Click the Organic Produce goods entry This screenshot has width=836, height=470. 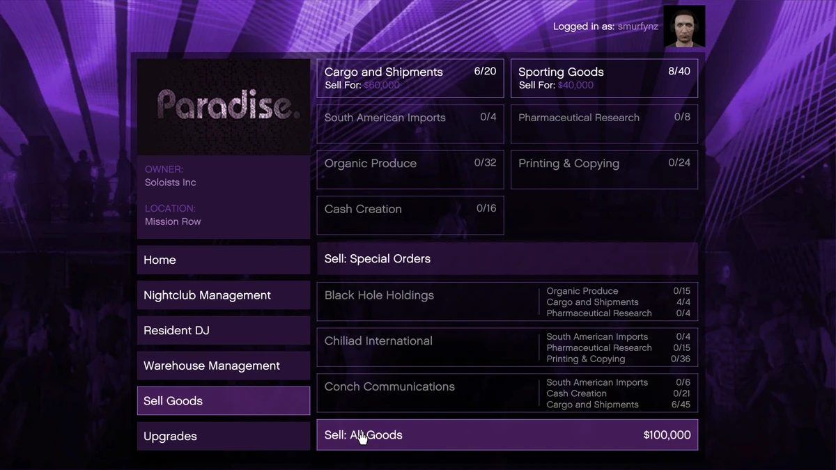tap(410, 169)
